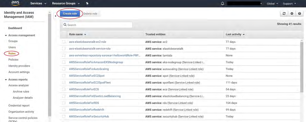
Task: Open AWSServiceRoleForRedshift link
Action: tap(86, 110)
